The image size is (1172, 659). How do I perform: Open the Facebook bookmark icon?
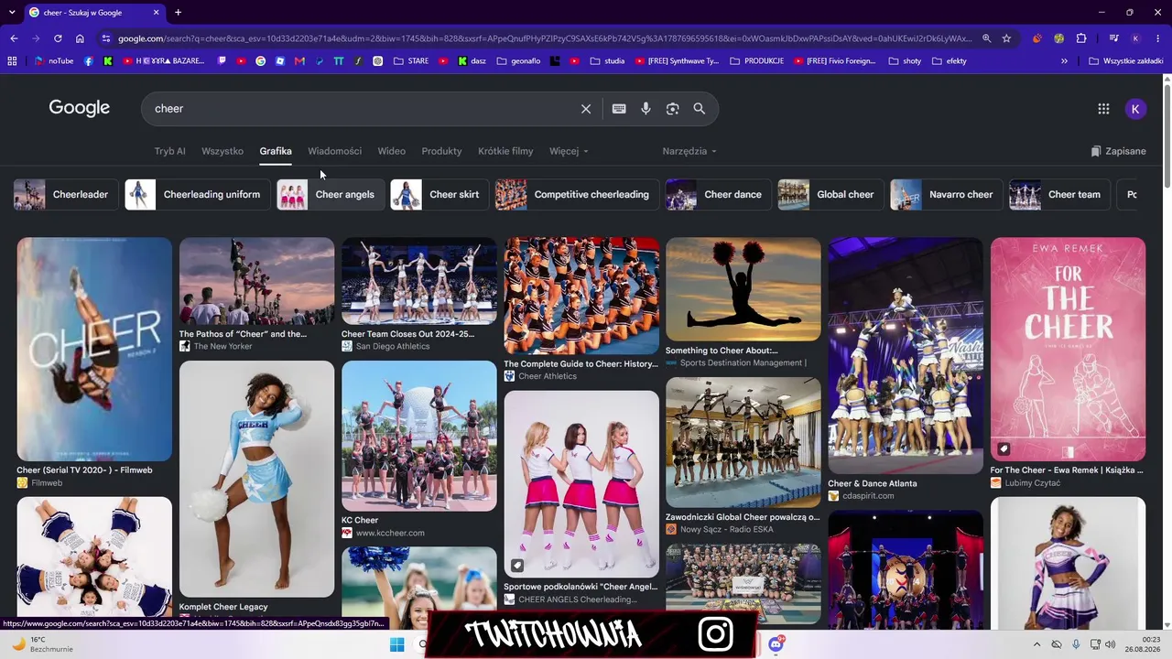coord(89,61)
